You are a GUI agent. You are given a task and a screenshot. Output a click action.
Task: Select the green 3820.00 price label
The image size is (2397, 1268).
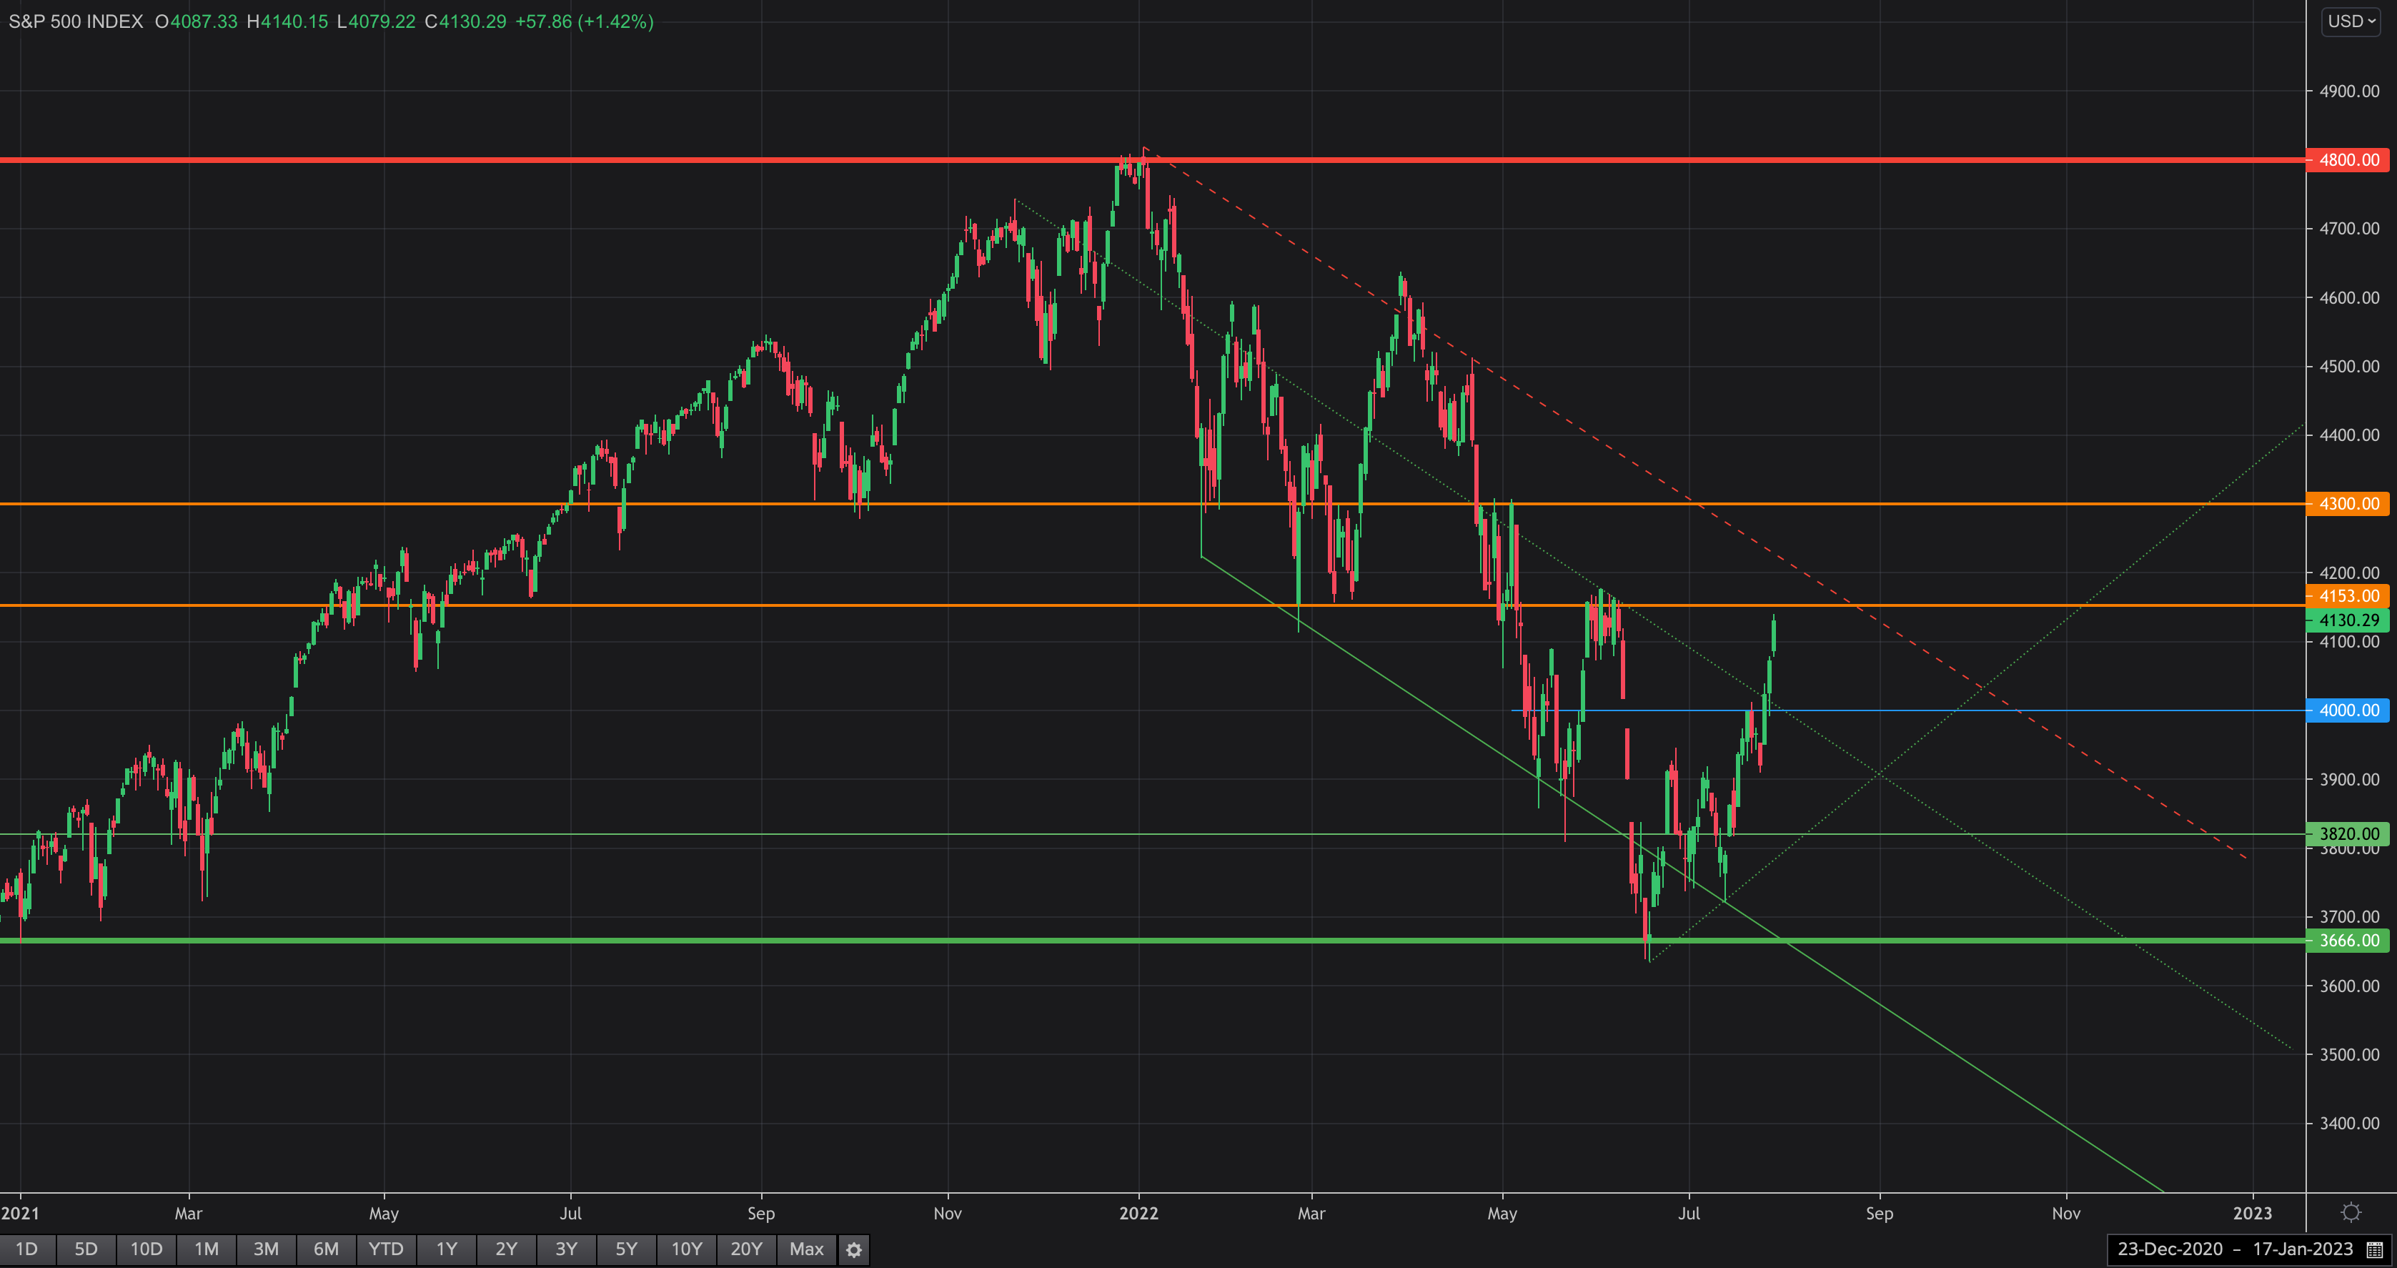(x=2348, y=834)
